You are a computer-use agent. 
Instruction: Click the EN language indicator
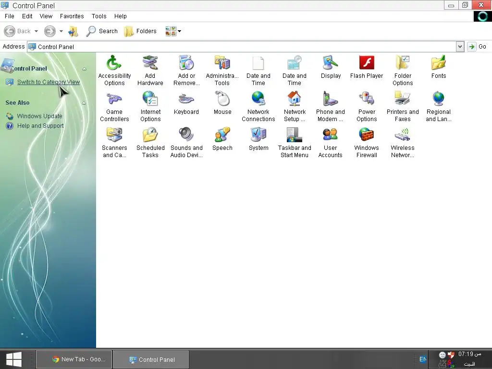(423, 359)
